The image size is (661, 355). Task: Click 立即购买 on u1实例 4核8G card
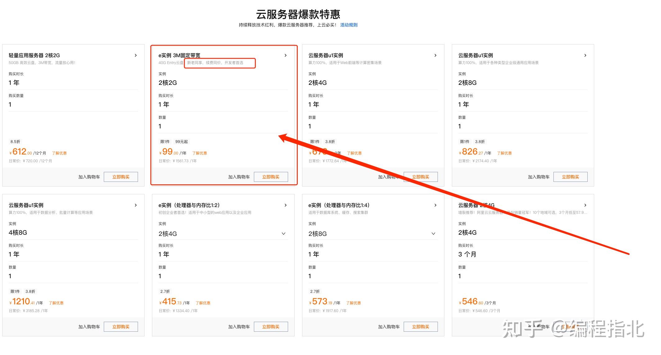121,327
